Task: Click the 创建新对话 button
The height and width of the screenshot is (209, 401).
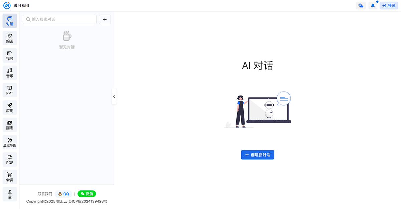Action: pos(257,155)
